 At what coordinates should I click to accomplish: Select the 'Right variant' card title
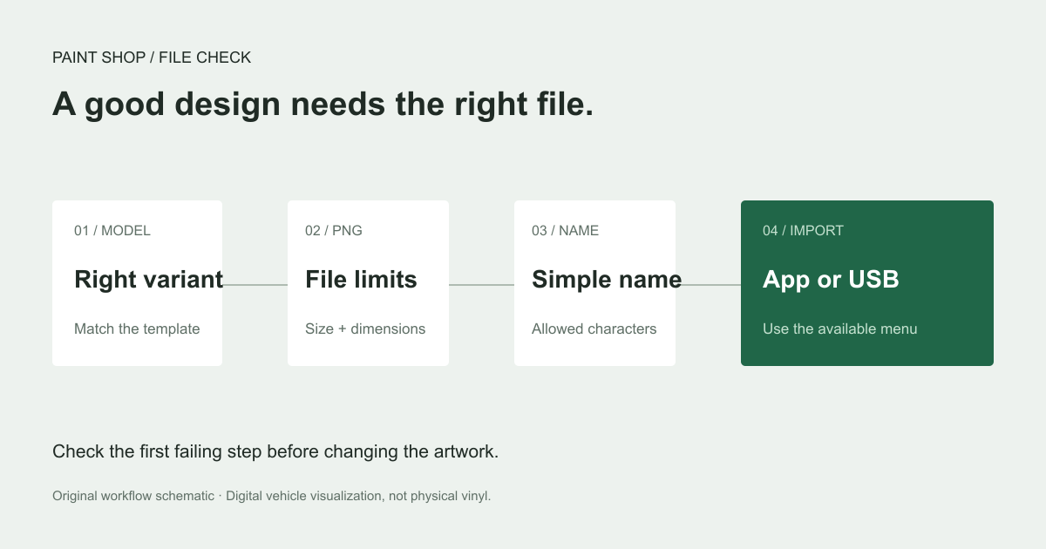(149, 280)
